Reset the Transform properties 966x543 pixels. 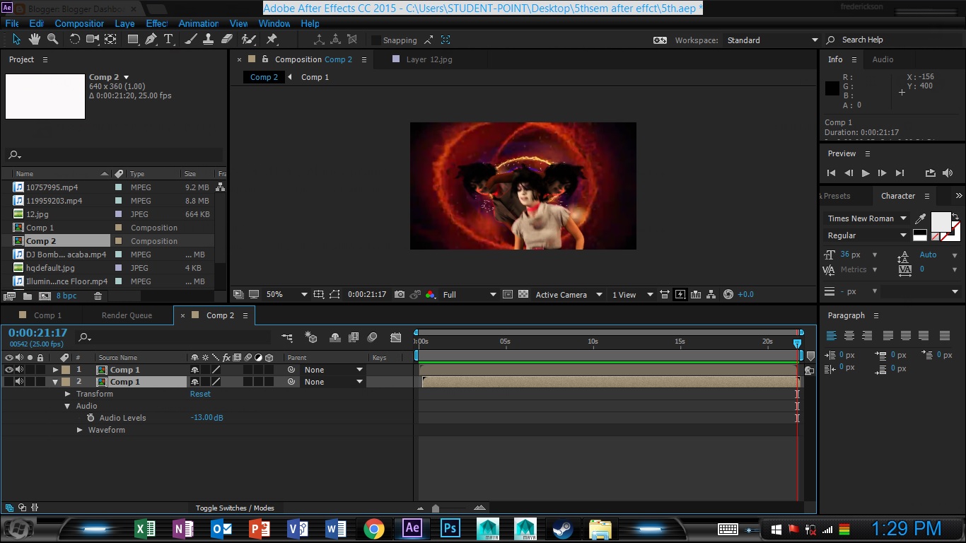click(200, 394)
